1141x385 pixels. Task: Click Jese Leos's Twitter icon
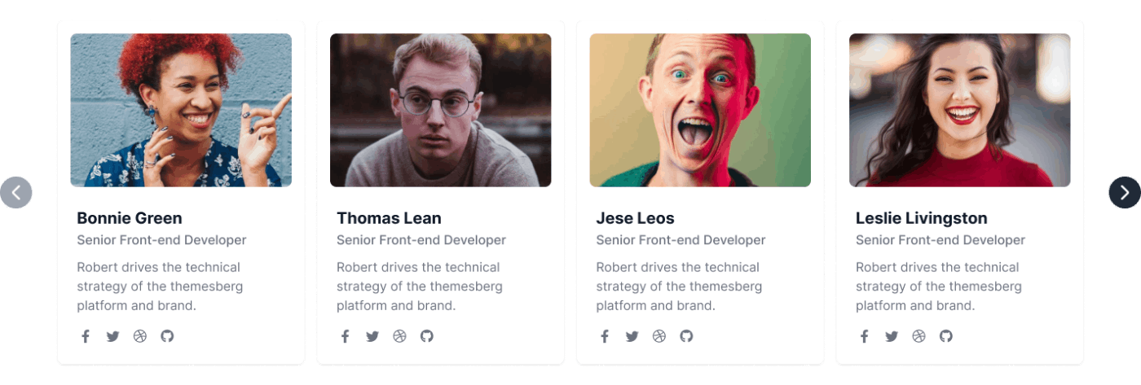[632, 336]
